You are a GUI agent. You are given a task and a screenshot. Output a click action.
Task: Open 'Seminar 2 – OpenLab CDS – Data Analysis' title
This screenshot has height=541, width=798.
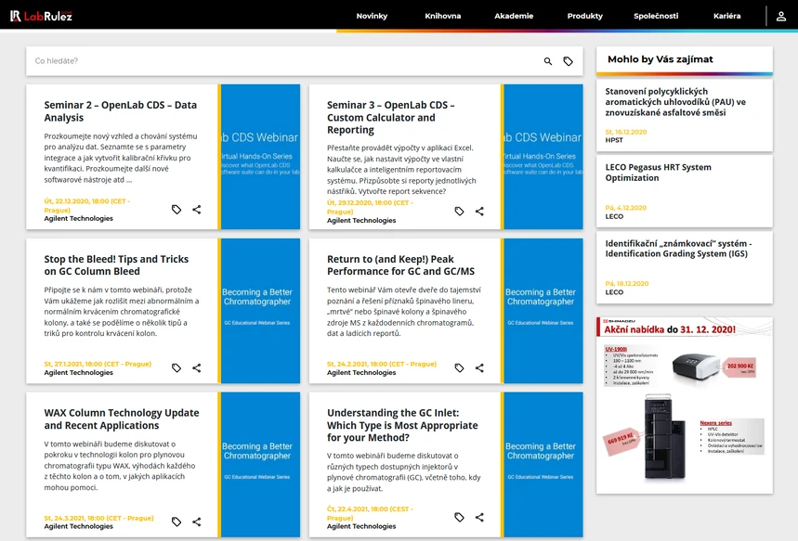point(120,110)
